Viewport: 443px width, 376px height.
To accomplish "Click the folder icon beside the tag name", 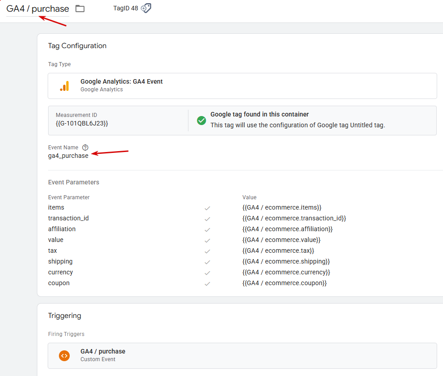I will click(x=80, y=9).
